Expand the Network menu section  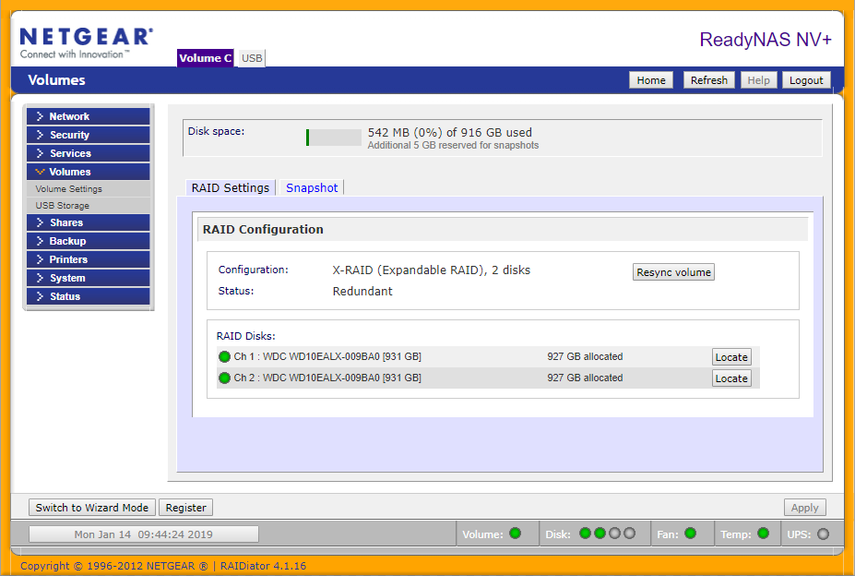click(x=88, y=116)
